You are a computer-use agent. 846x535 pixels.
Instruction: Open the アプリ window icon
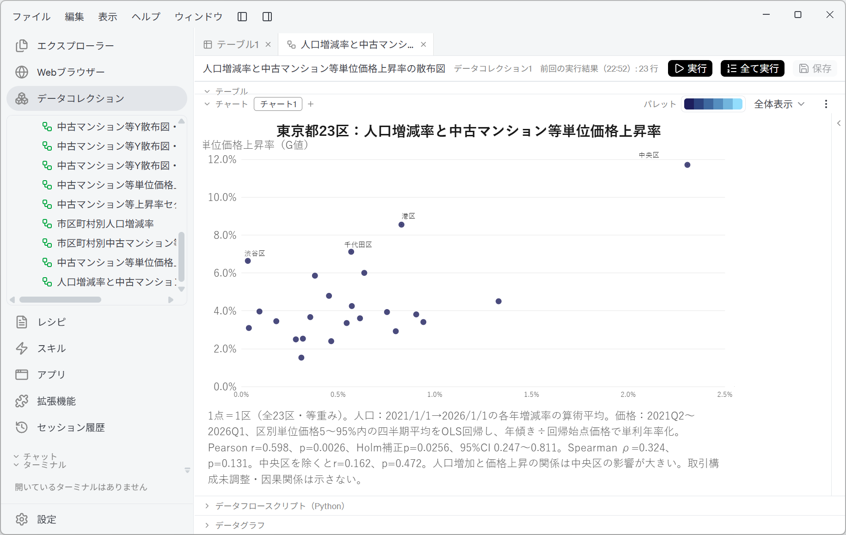(x=22, y=375)
